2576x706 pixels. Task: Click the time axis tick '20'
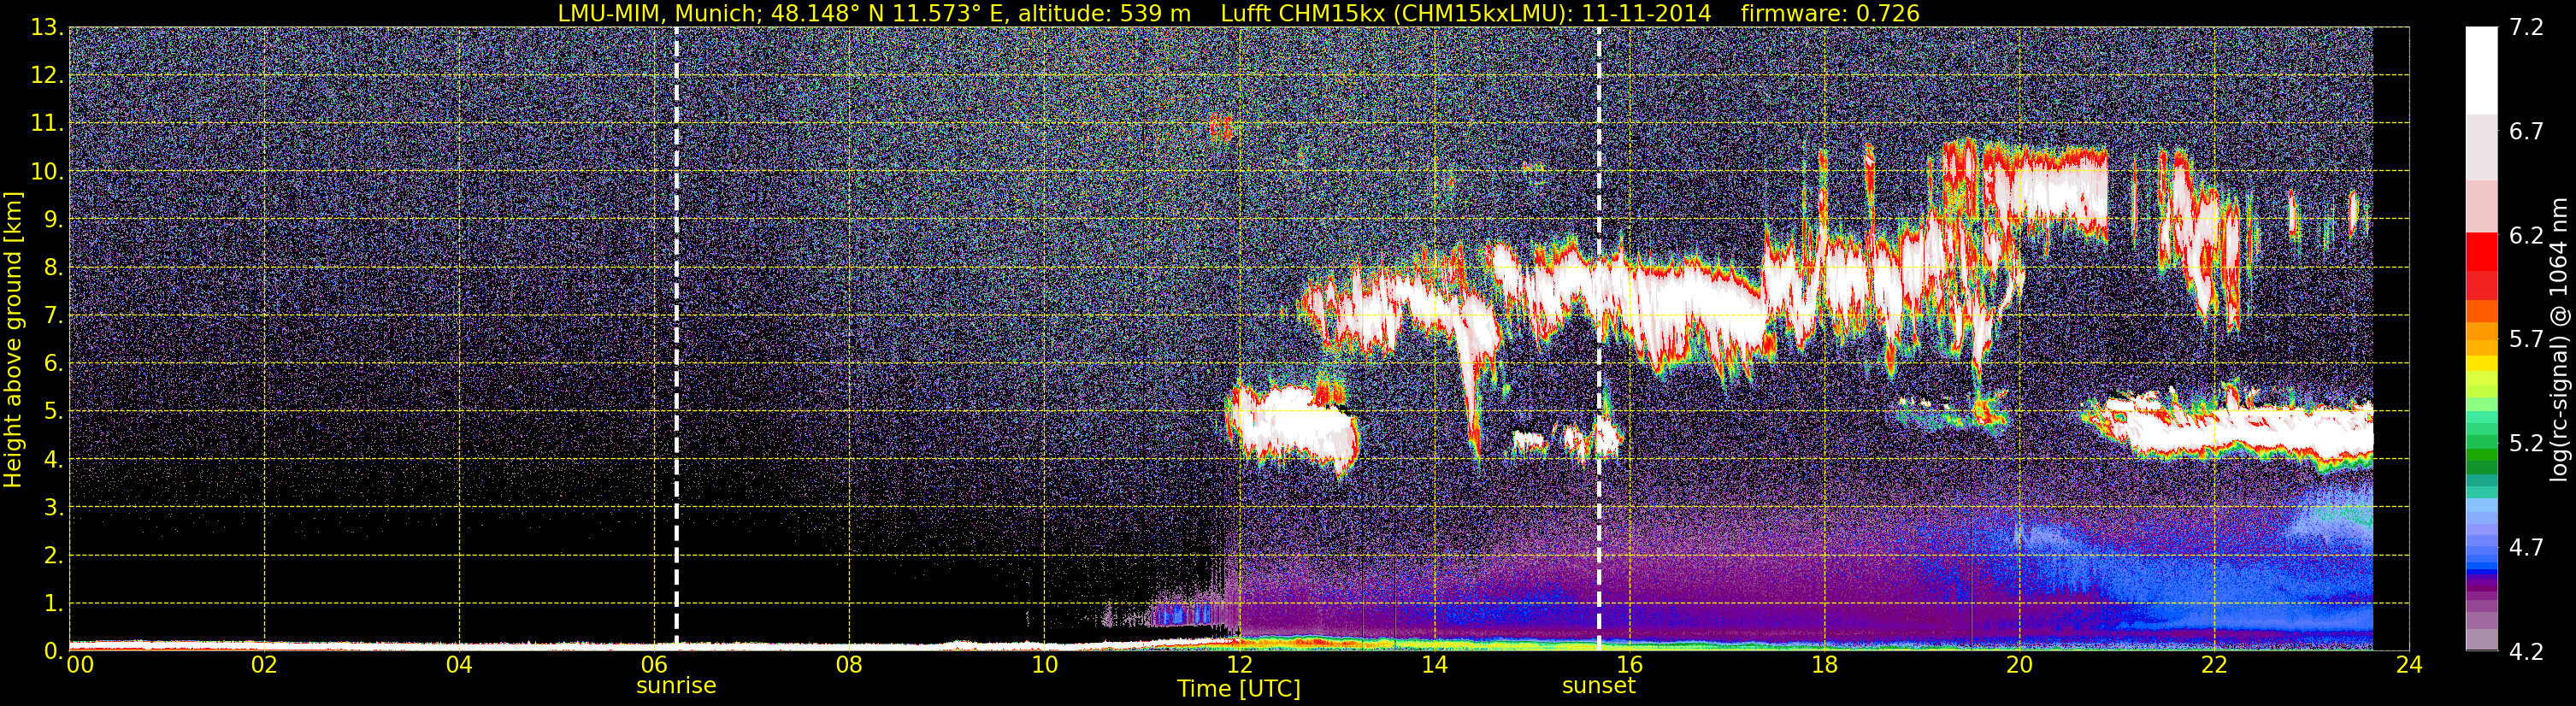pyautogui.click(x=2019, y=665)
